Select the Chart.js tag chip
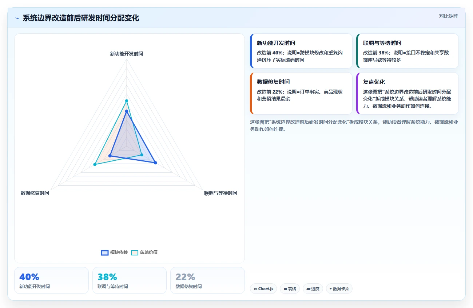Image resolution: width=473 pixels, height=308 pixels. click(x=263, y=289)
